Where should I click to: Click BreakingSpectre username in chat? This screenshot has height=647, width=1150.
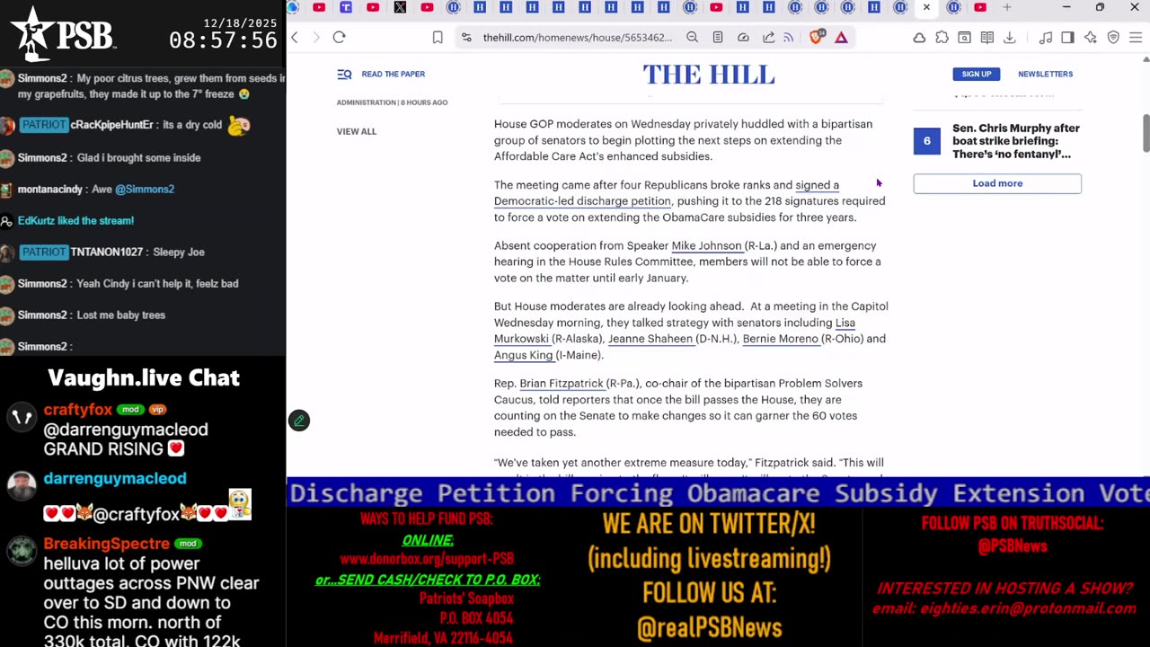(106, 544)
